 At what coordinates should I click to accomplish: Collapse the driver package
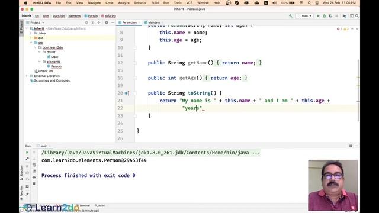click(40, 52)
